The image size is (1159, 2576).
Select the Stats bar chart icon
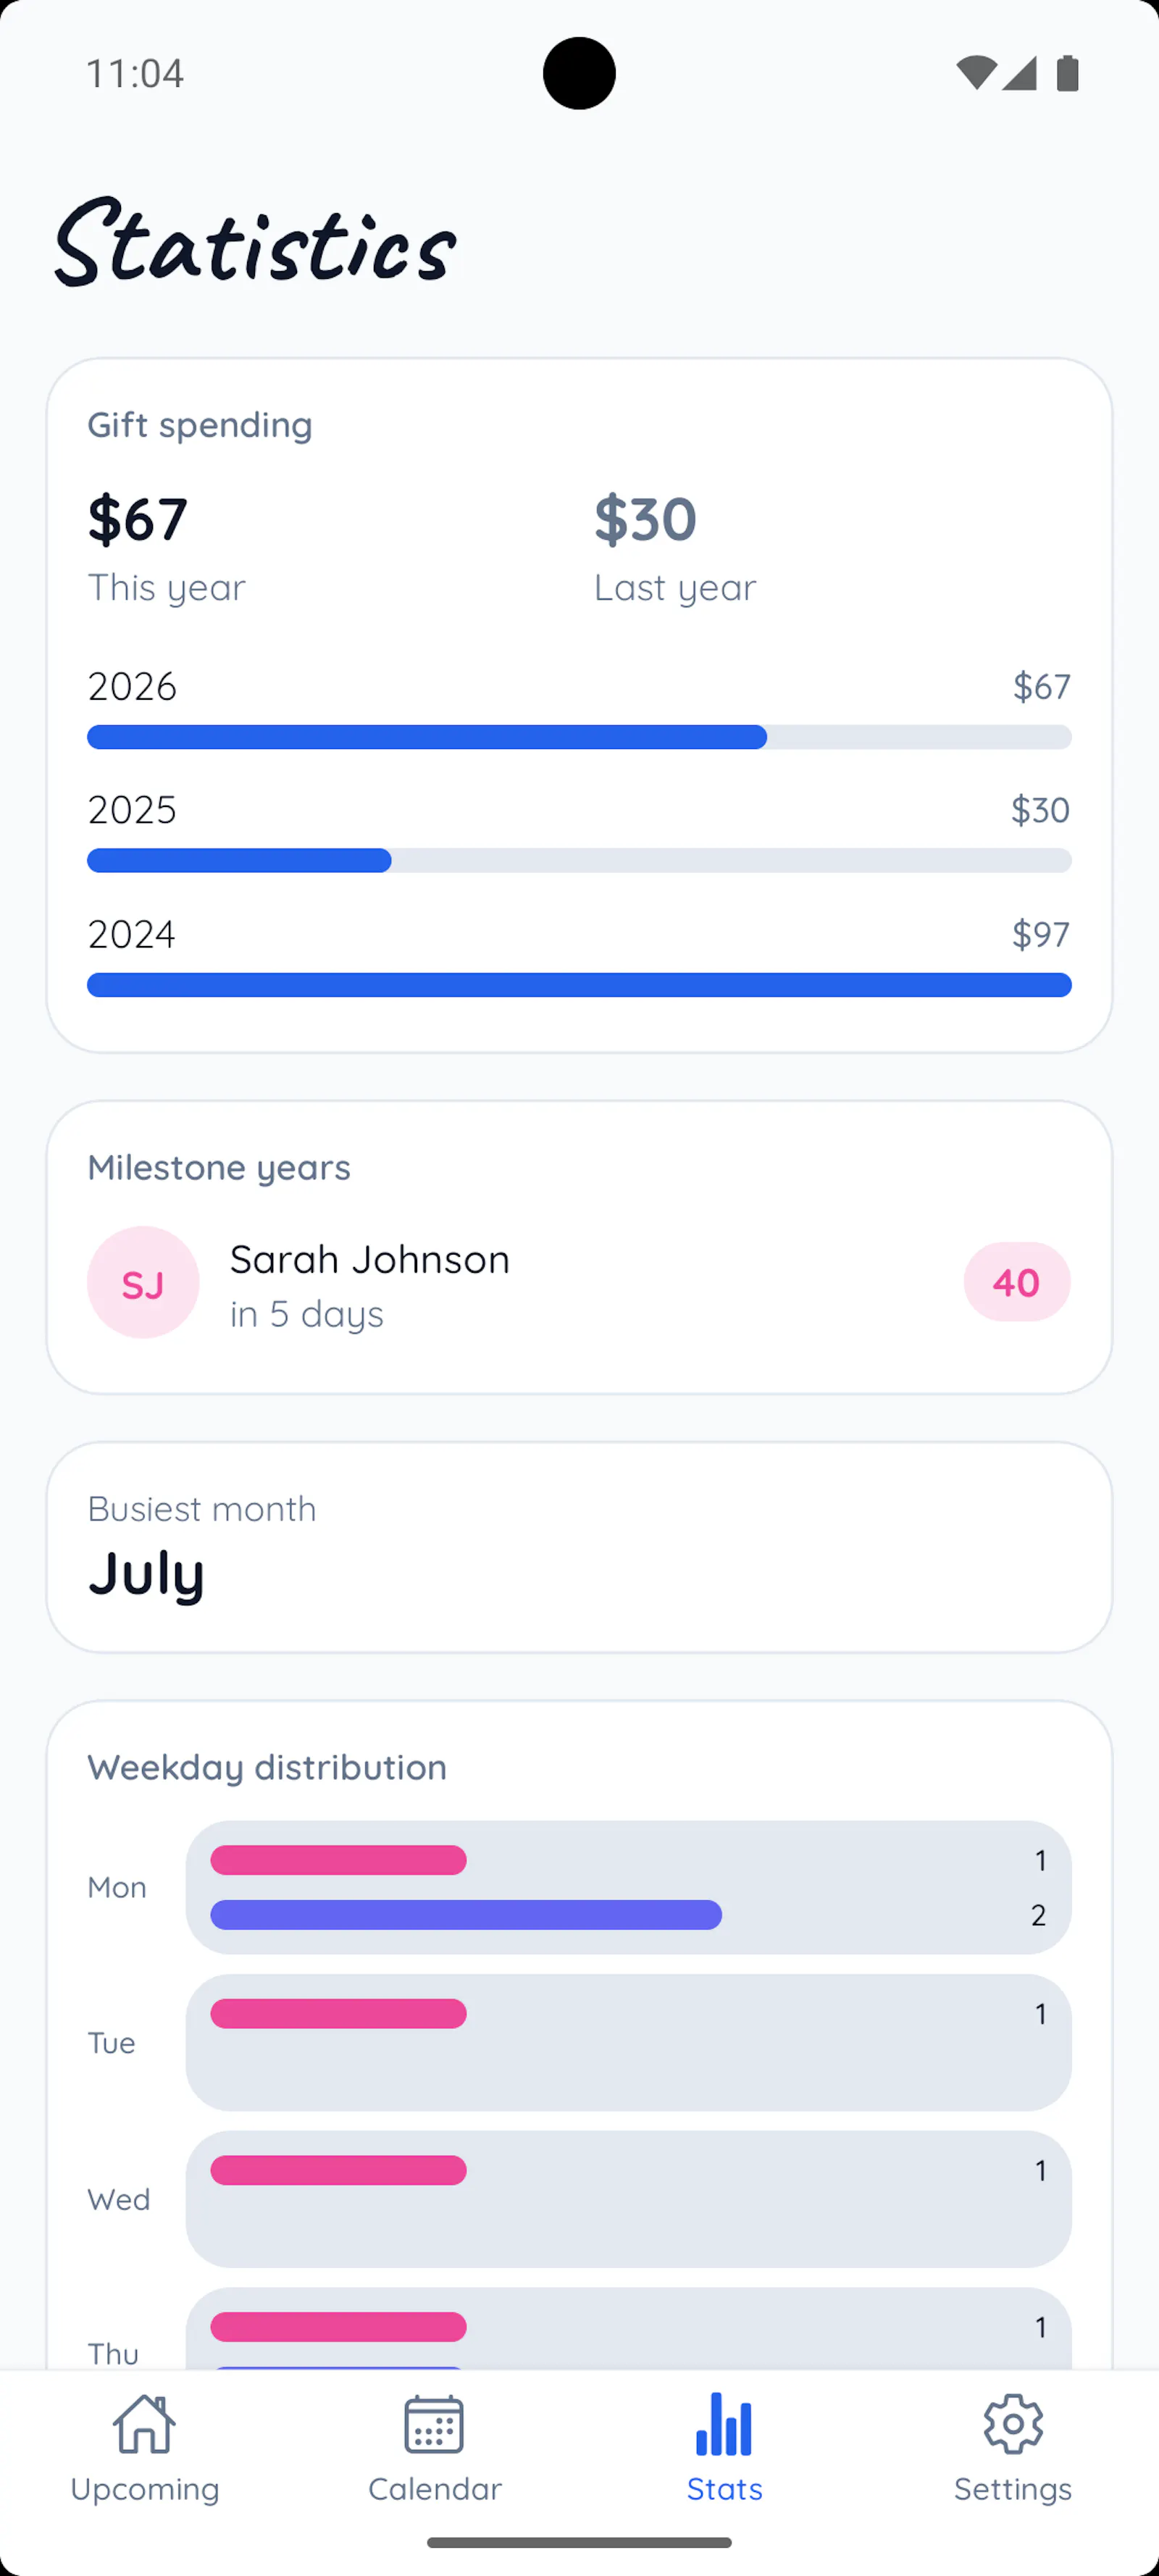tap(724, 2424)
